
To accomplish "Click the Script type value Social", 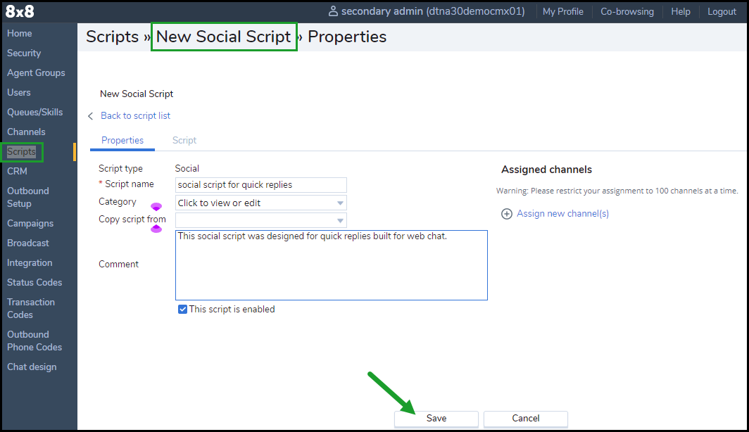I will [x=187, y=168].
